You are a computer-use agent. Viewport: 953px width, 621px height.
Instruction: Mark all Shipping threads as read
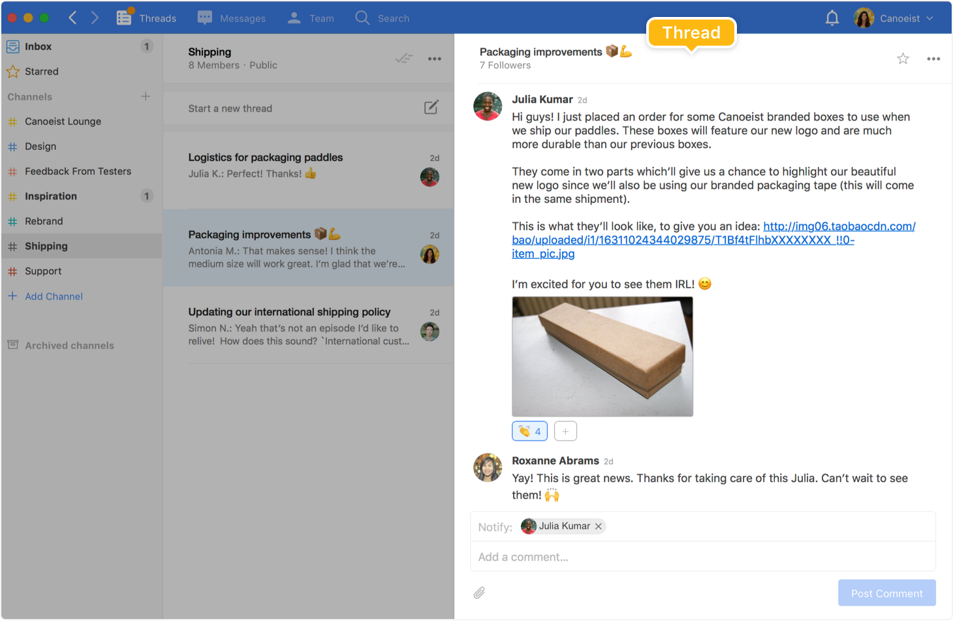[x=404, y=59]
